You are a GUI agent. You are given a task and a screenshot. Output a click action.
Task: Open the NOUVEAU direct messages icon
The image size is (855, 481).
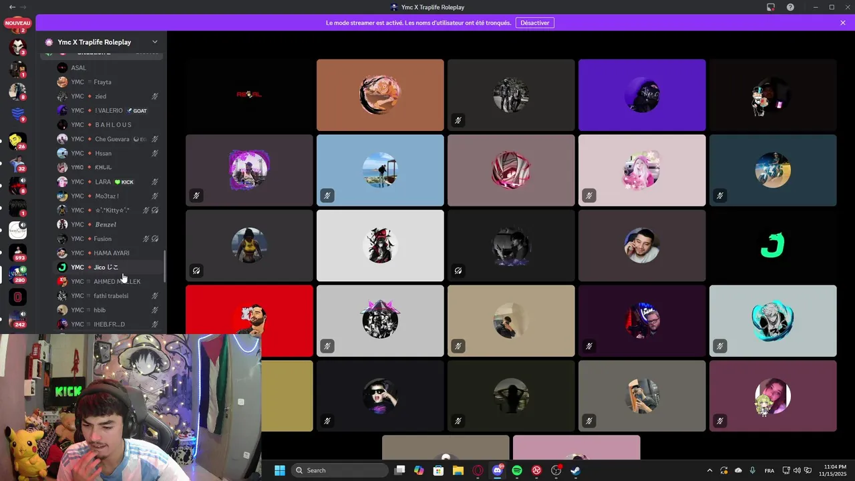pyautogui.click(x=17, y=23)
